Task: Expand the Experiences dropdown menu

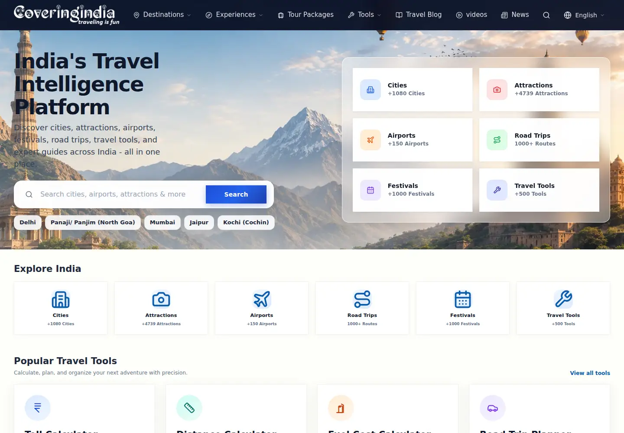Action: (x=234, y=15)
